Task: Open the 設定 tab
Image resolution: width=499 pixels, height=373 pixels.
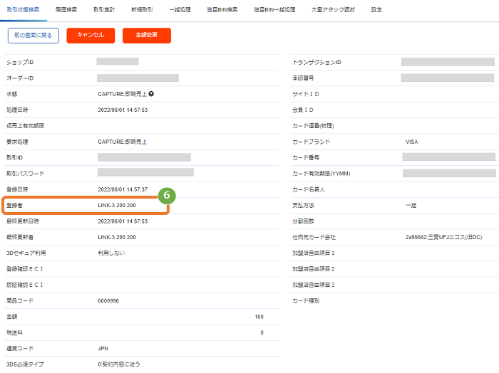Action: point(376,10)
